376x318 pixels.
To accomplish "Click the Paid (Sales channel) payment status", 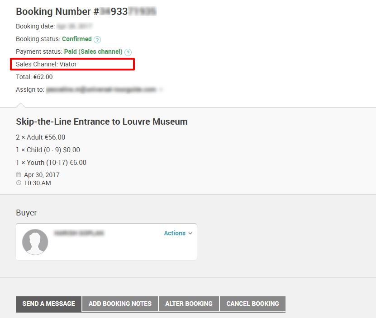I will pos(93,51).
